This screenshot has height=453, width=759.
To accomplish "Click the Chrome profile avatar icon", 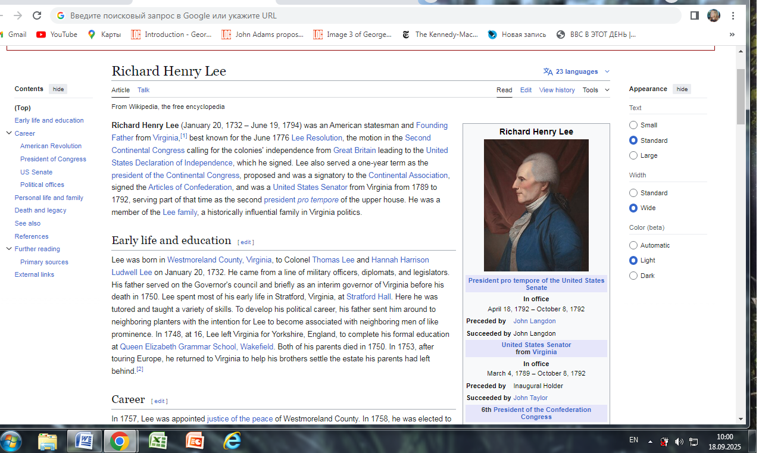I will pos(713,15).
